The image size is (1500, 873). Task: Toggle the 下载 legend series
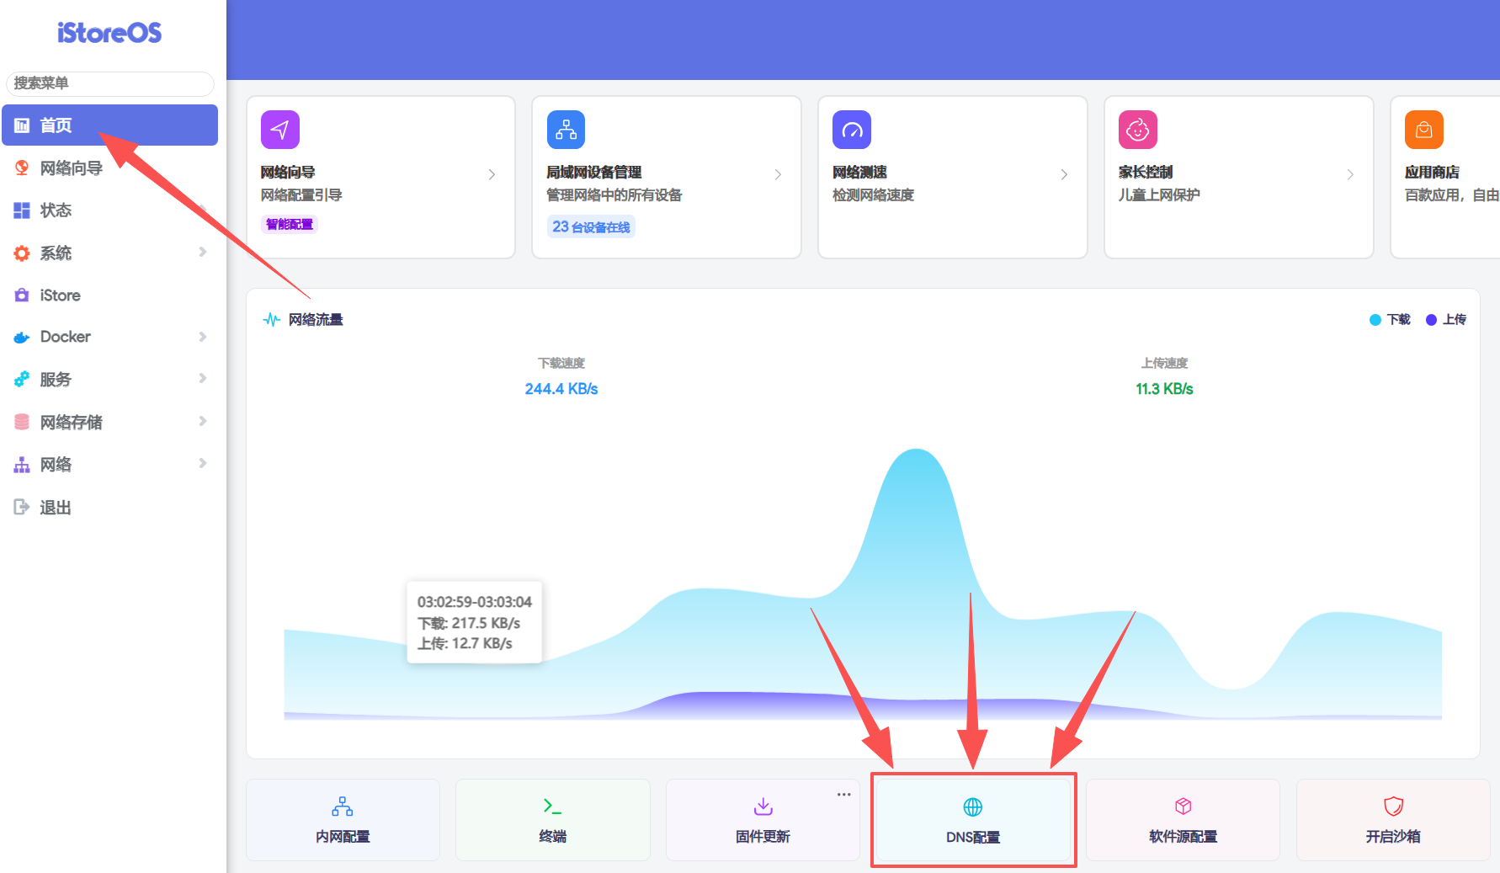1390,320
